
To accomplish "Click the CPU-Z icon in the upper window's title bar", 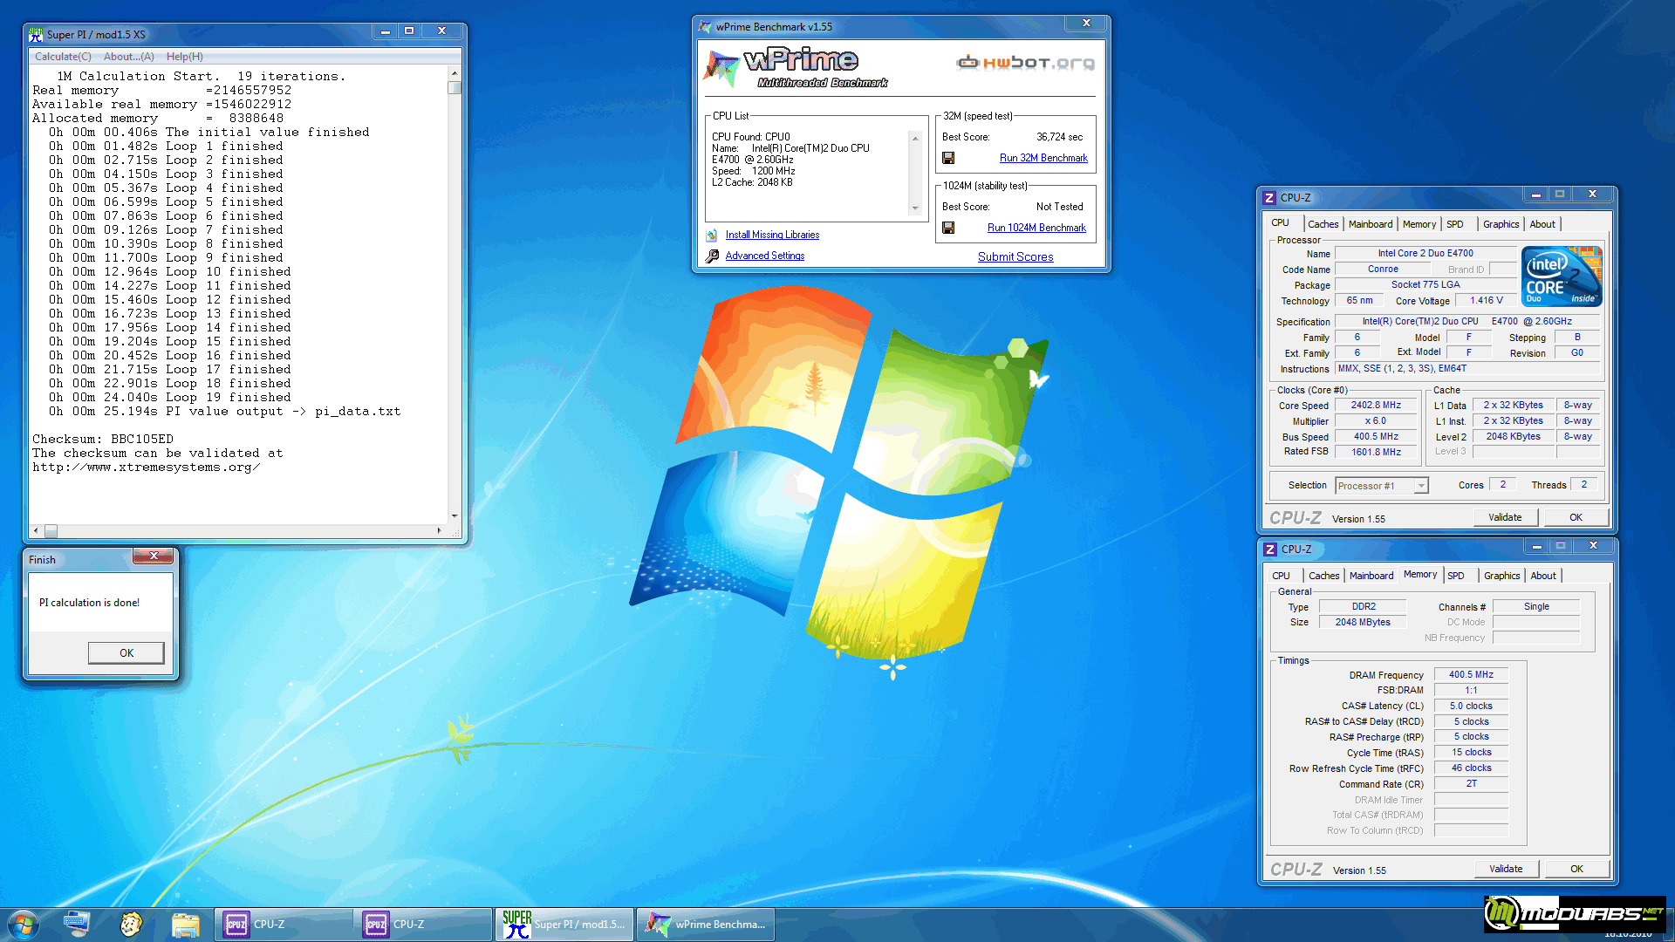I will (x=1270, y=198).
